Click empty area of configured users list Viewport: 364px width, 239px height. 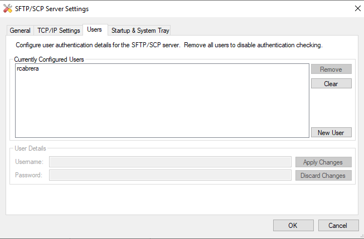pyautogui.click(x=162, y=106)
